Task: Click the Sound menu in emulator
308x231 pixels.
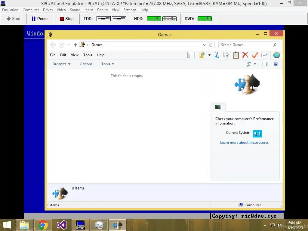Action: 75,10
